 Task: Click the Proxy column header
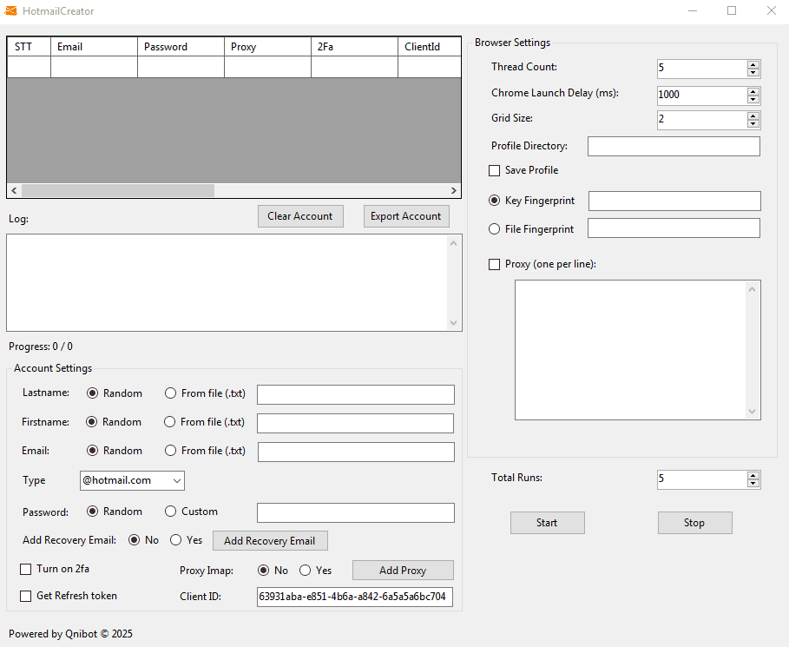click(267, 47)
